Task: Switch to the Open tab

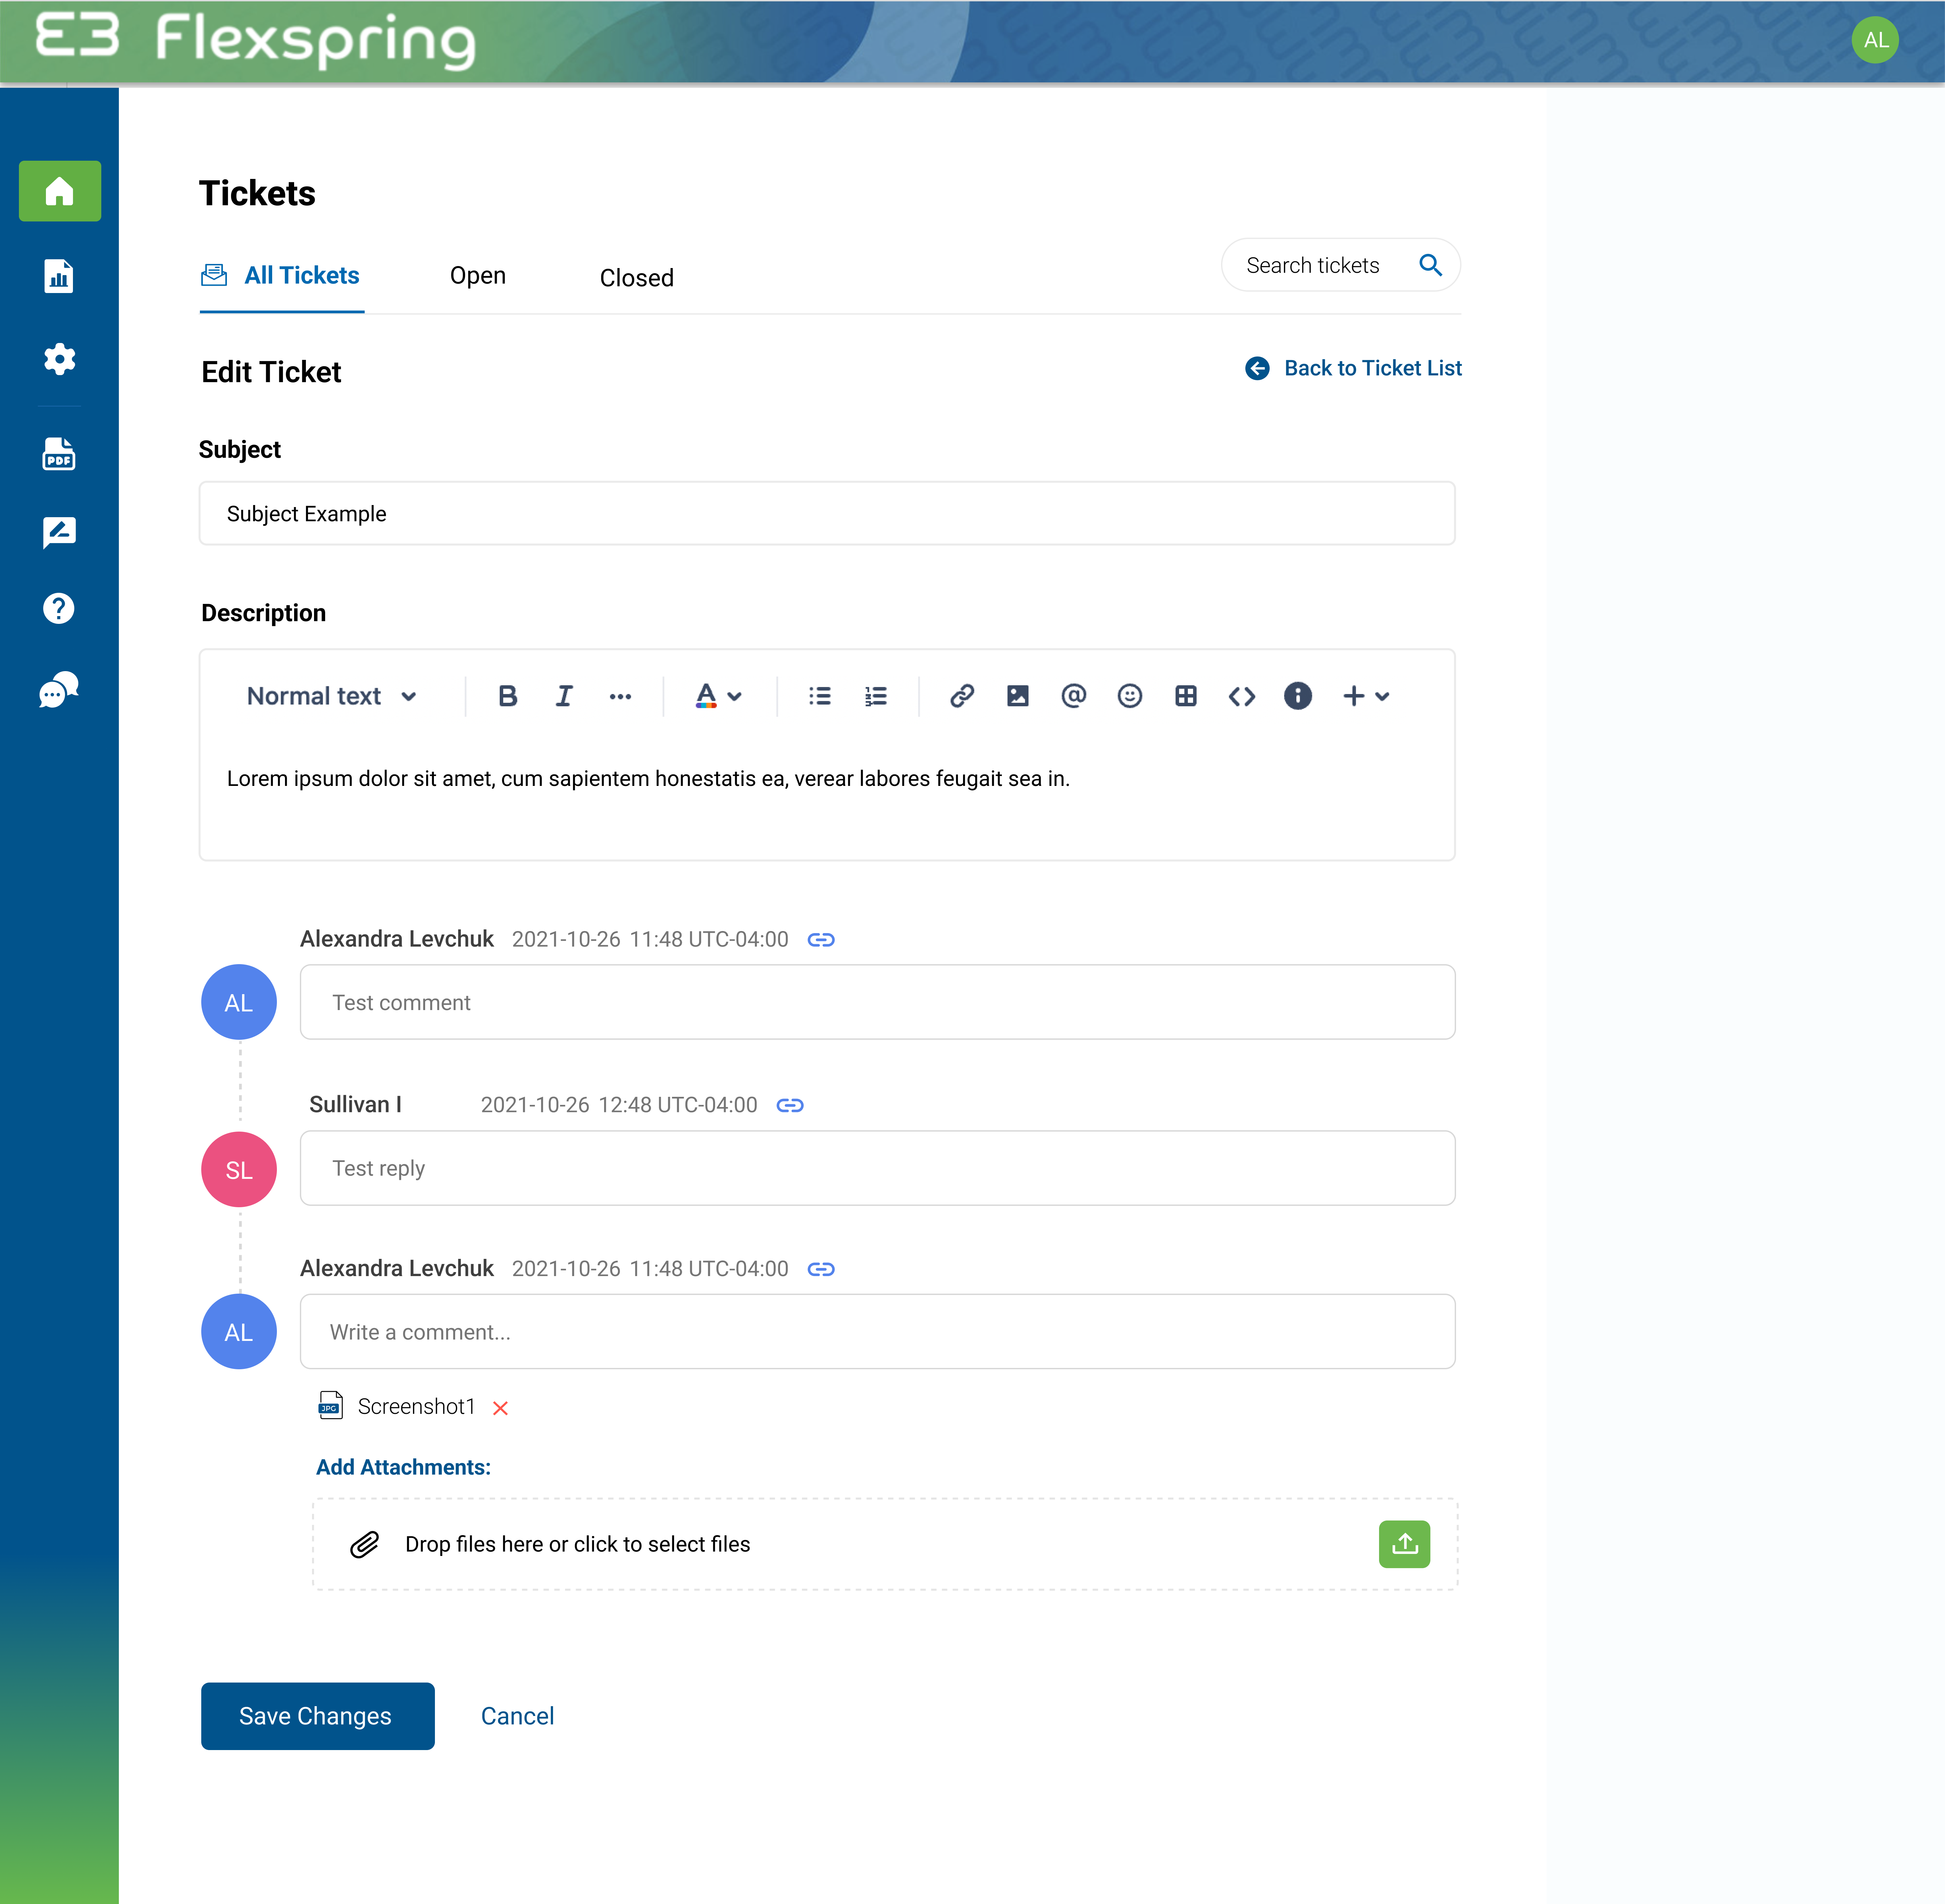Action: (478, 276)
